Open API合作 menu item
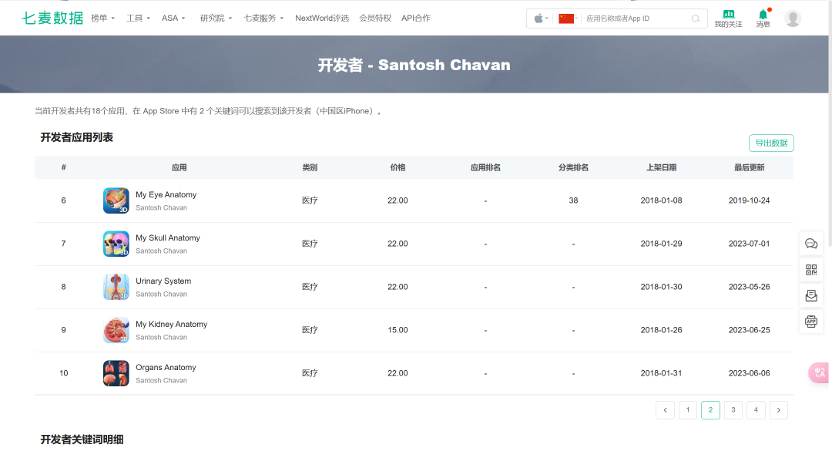The width and height of the screenshot is (832, 458). (x=416, y=18)
